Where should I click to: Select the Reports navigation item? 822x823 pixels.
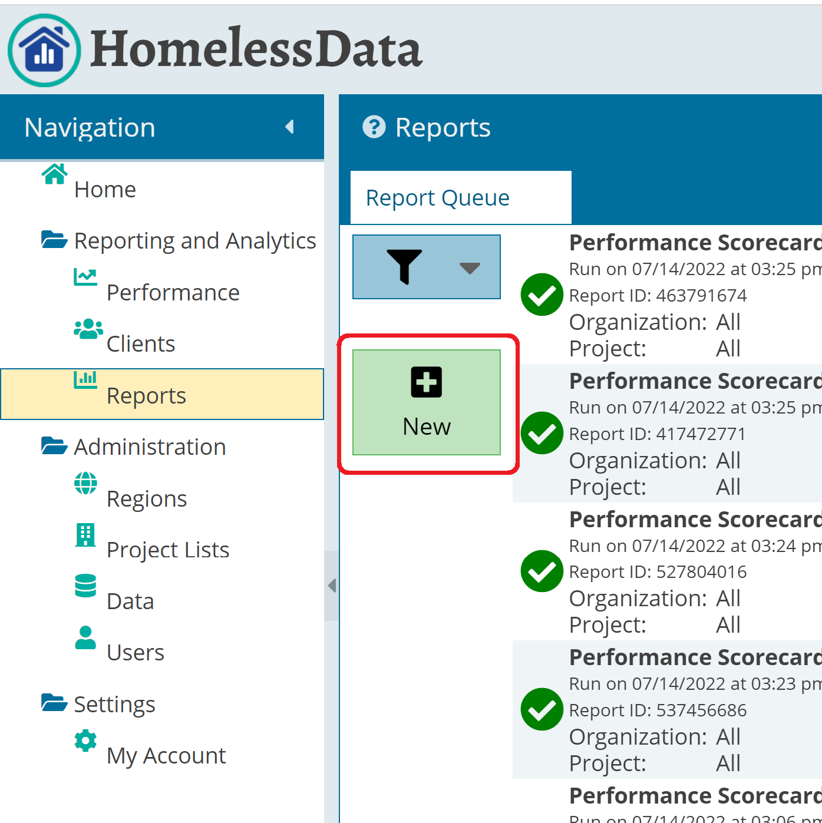[x=162, y=395]
